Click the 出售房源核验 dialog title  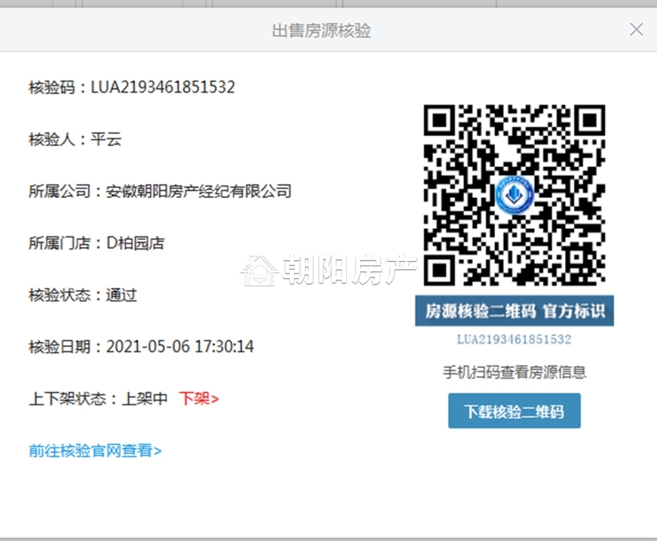click(x=321, y=31)
